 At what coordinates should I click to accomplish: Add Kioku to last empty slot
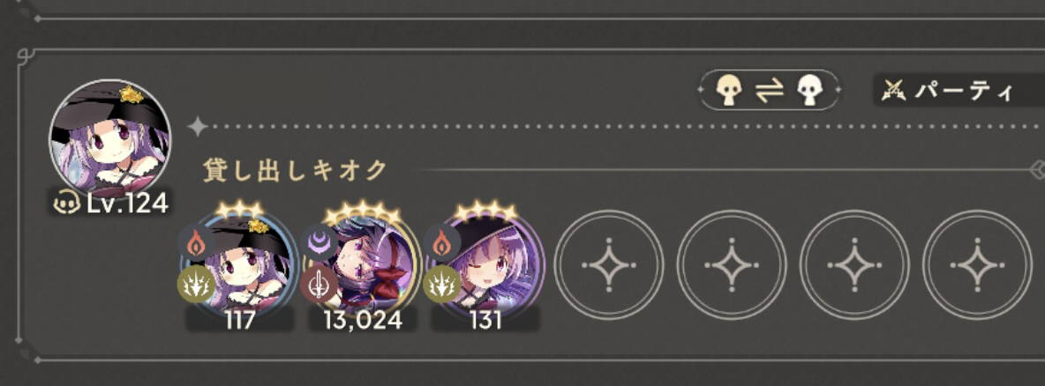coord(977,265)
